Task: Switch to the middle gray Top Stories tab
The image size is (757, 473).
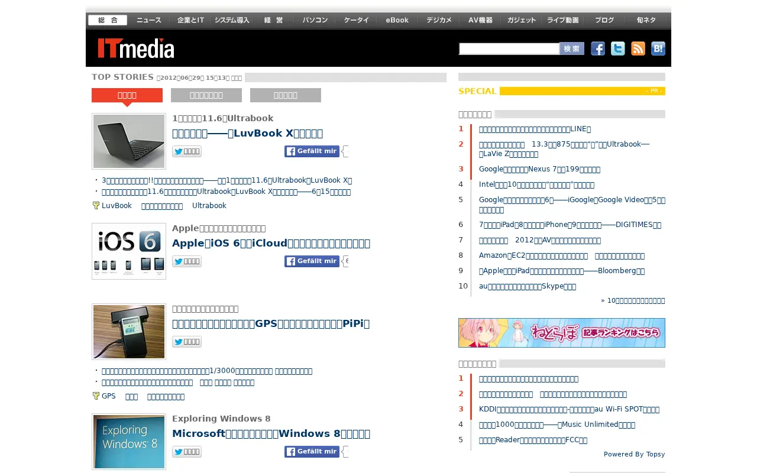Action: click(x=206, y=95)
